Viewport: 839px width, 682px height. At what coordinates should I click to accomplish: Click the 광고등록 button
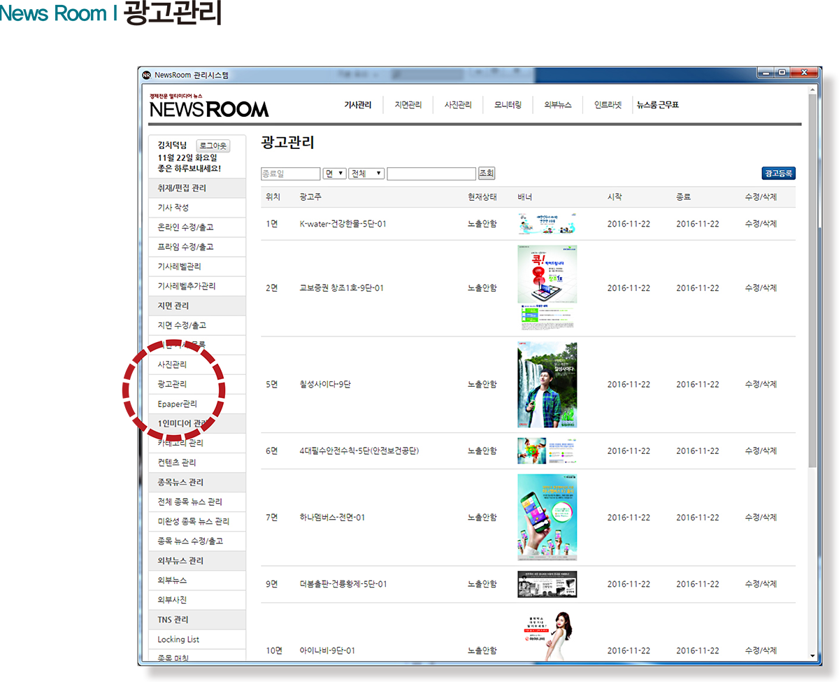tap(778, 173)
